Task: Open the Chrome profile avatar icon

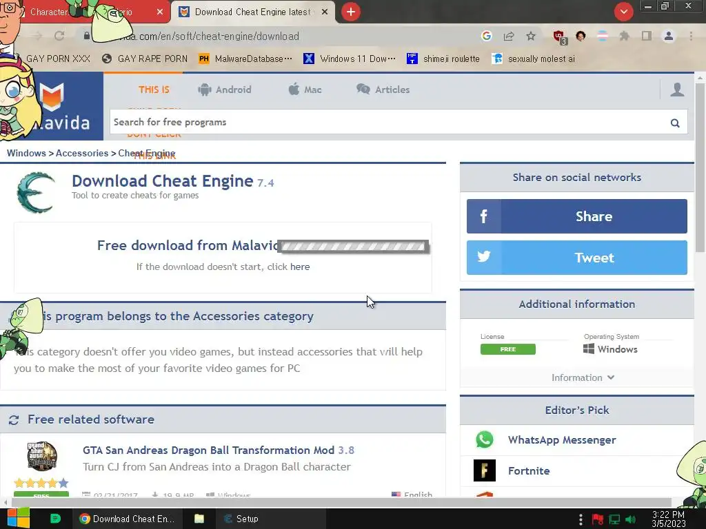Action: coord(669,36)
